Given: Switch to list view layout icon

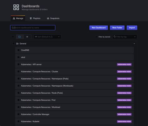Looking at the screenshot, I should (x=27, y=37).
